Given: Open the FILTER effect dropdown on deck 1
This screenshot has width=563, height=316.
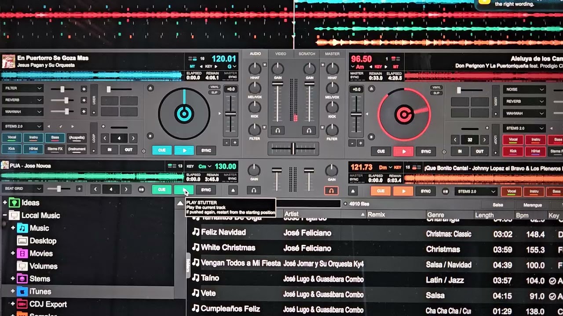Looking at the screenshot, I should pyautogui.click(x=22, y=88).
